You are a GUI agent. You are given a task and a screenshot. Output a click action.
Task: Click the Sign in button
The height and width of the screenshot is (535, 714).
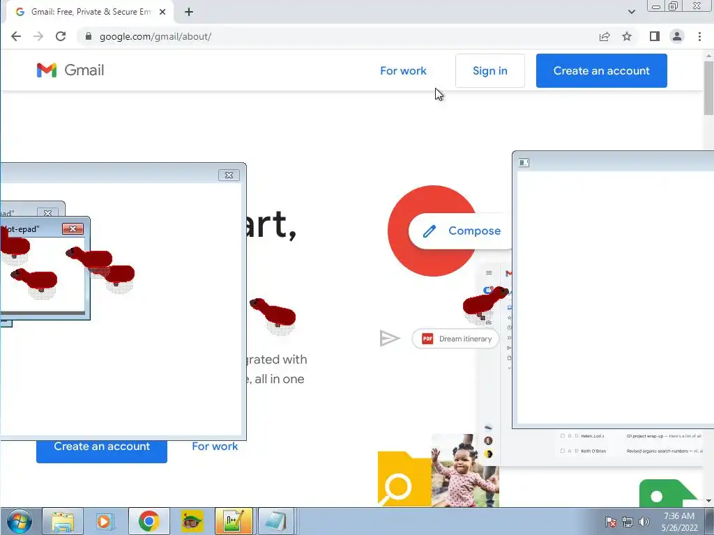coord(490,70)
